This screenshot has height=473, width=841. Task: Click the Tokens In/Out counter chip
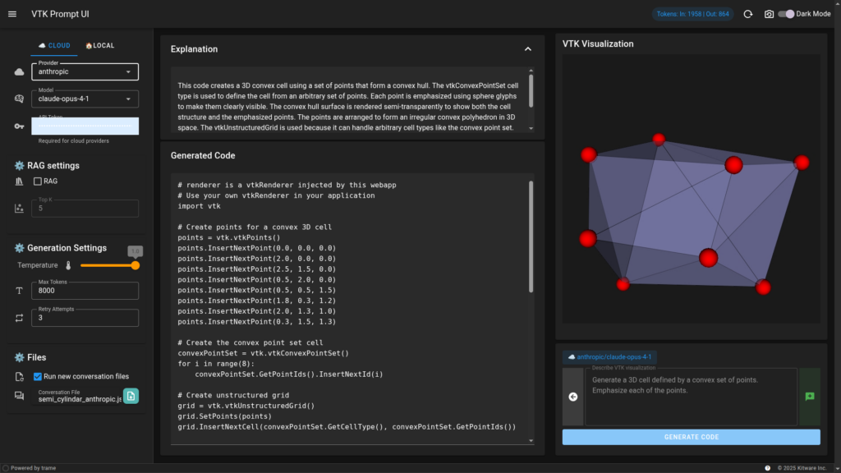(686, 14)
